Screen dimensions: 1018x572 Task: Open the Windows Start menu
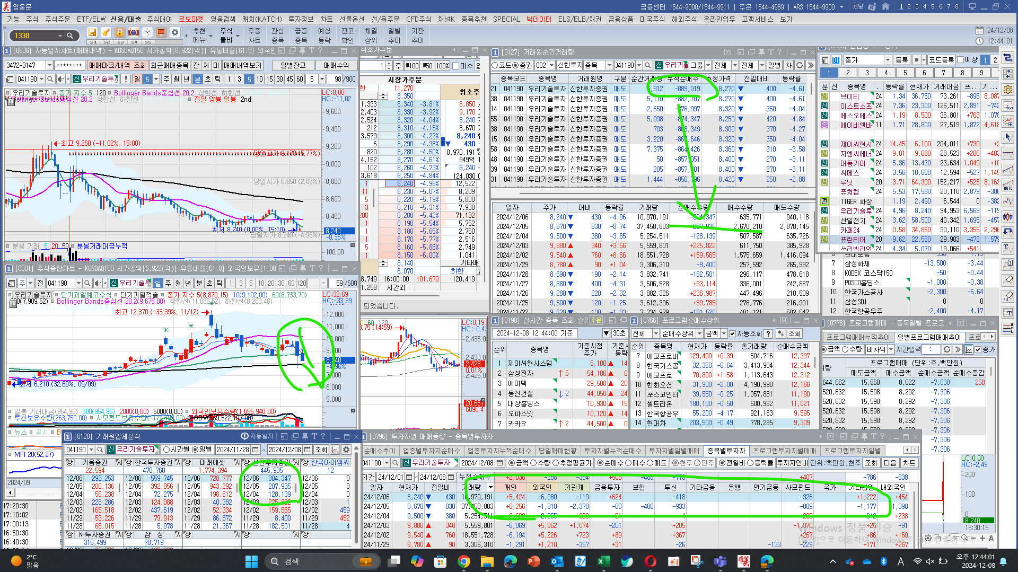click(x=252, y=561)
